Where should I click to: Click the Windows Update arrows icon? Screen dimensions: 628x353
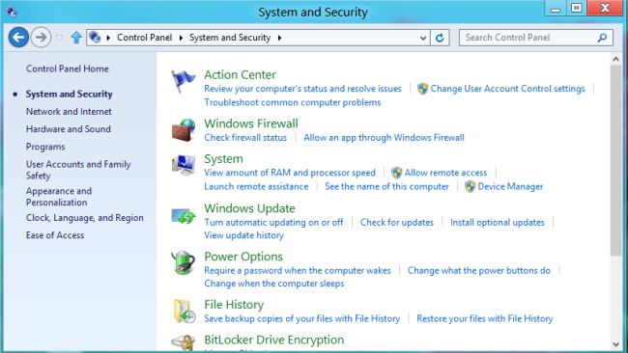184,216
